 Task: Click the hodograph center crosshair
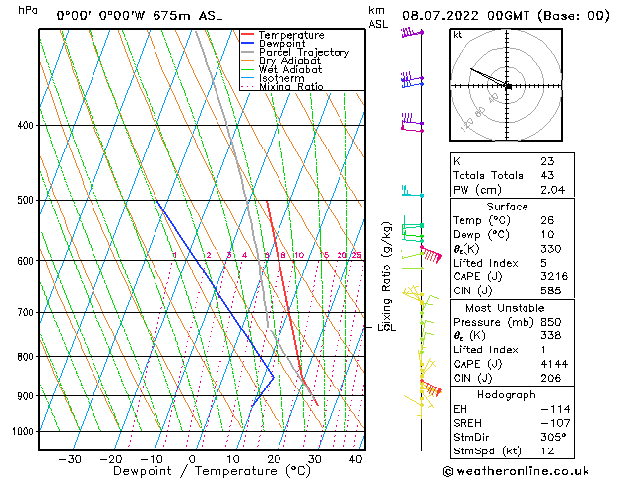(507, 87)
